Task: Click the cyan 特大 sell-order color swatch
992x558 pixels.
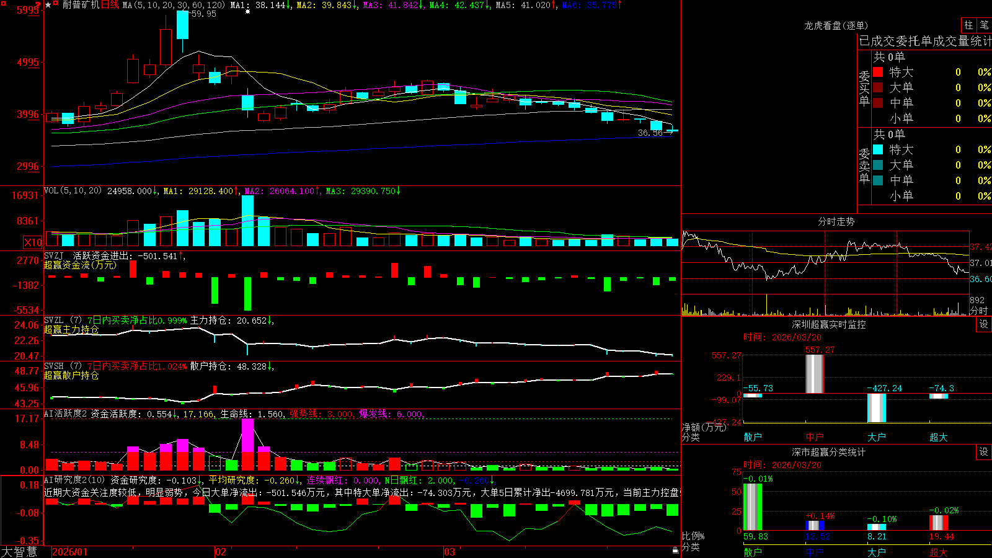Action: 878,149
